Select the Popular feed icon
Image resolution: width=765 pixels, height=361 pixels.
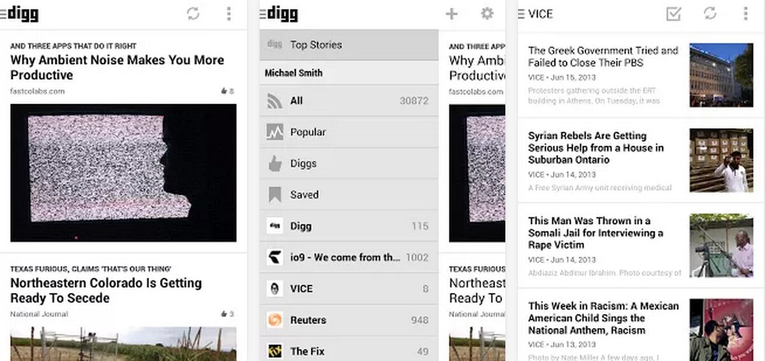click(x=275, y=132)
